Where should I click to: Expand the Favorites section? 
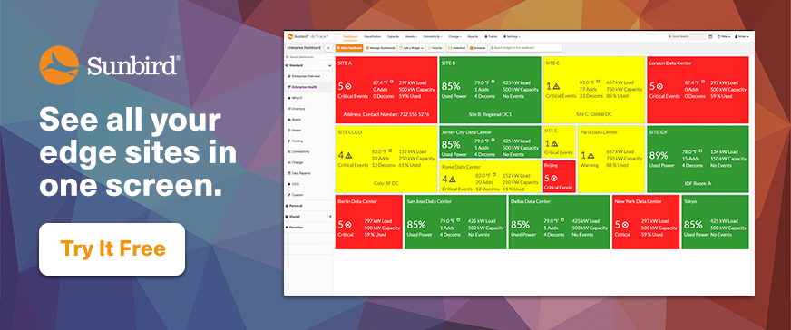point(308,228)
